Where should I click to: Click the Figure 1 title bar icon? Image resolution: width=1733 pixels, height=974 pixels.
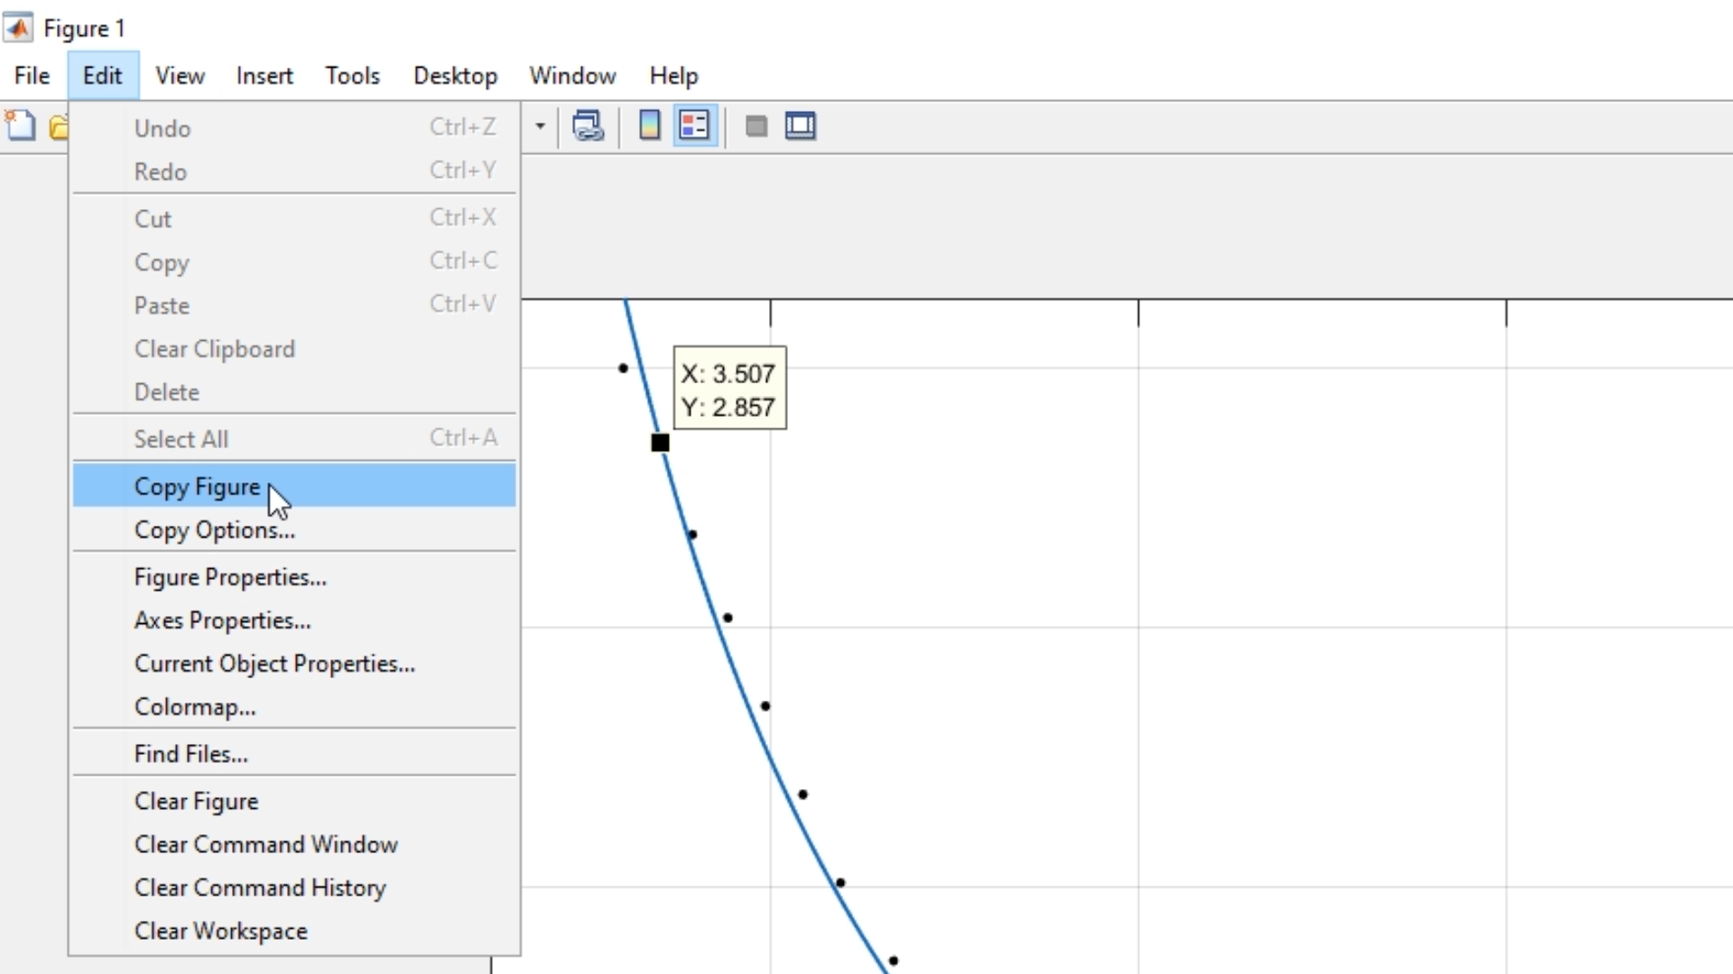point(18,28)
